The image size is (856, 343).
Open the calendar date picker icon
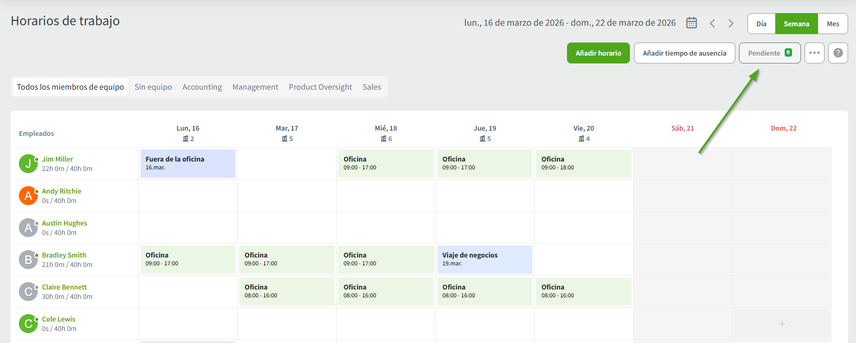pos(691,23)
